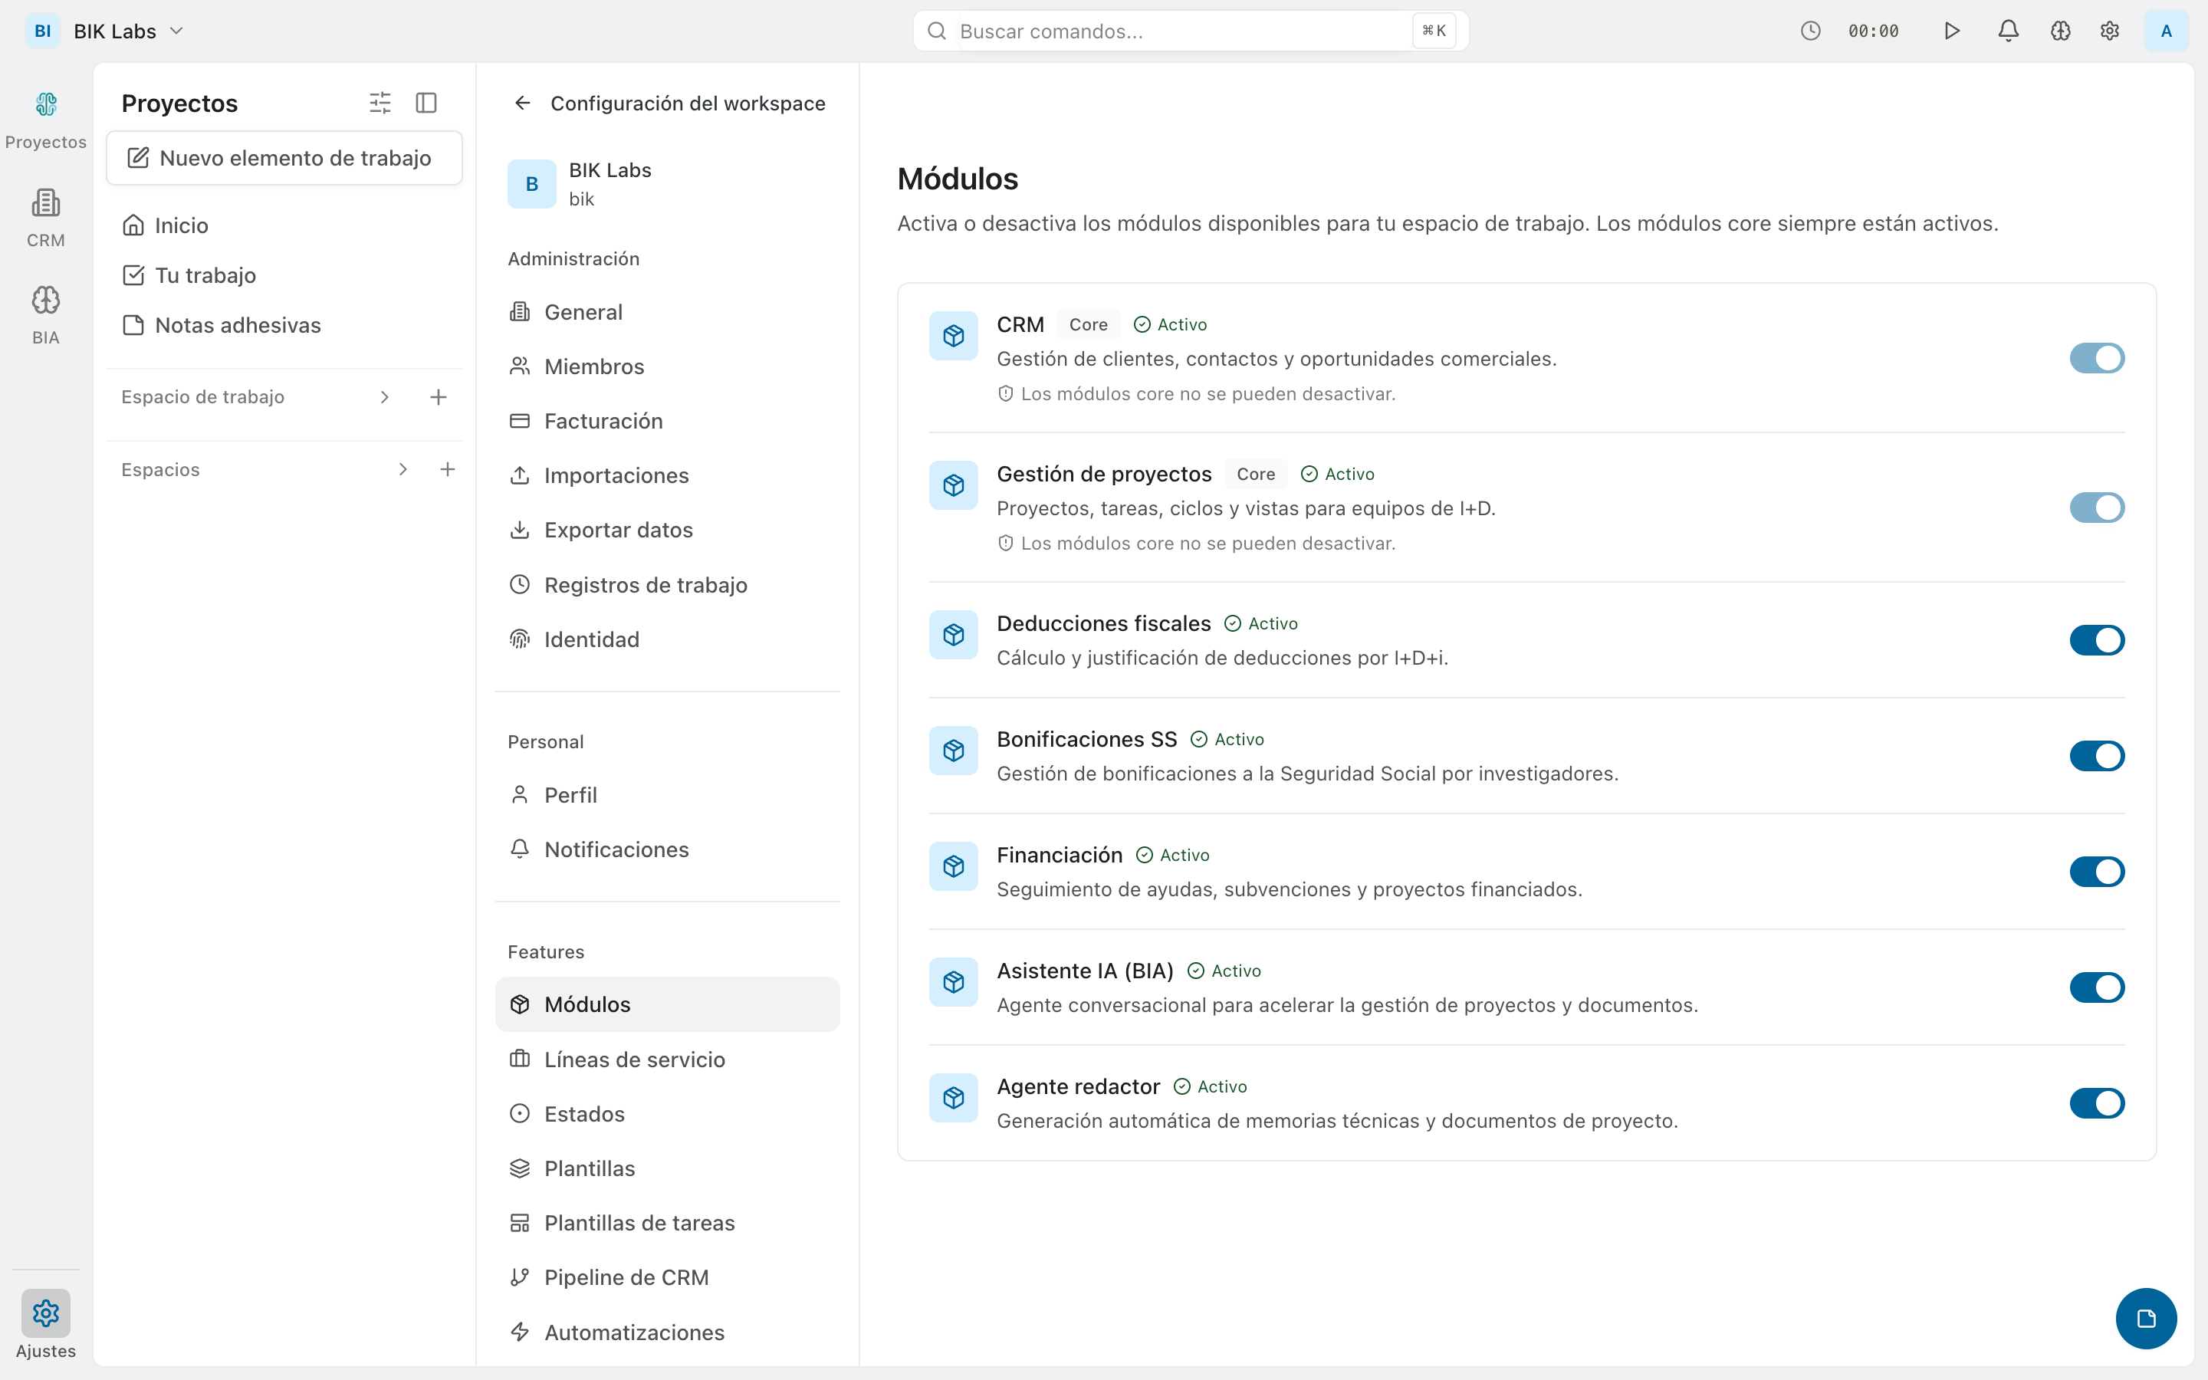The image size is (2208, 1380).
Task: Click the Deducciones fiscales module cube icon
Action: [954, 634]
